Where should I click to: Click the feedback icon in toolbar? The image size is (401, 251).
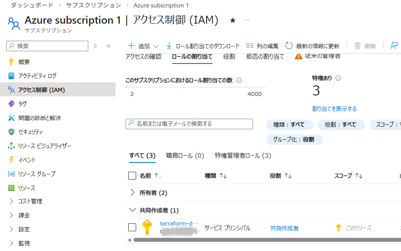394,46
